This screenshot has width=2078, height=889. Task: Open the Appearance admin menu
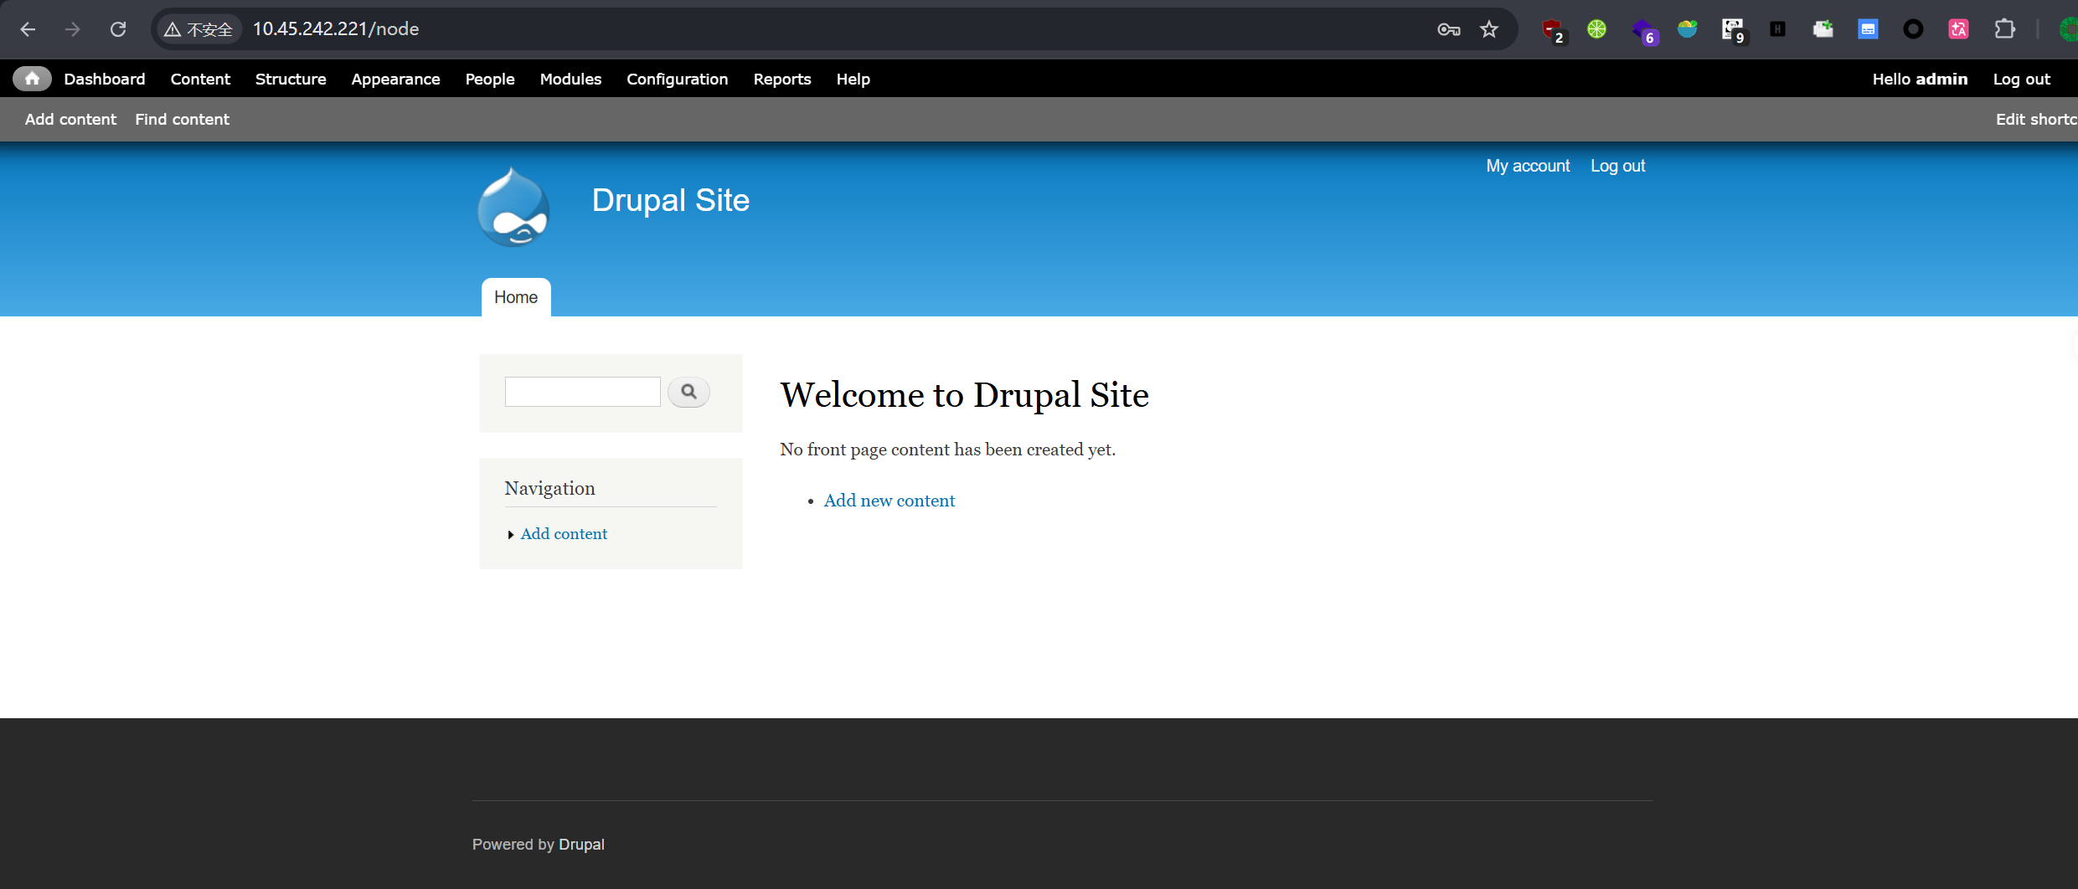pyautogui.click(x=395, y=79)
